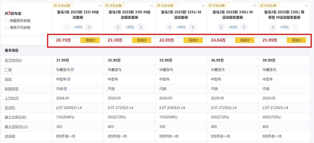Click 询底价 for the 20.79万 car

click(x=90, y=40)
